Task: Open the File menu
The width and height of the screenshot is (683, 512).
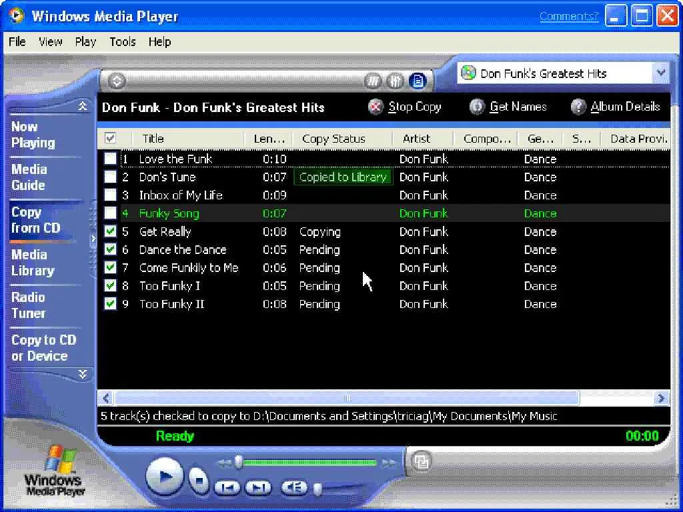Action: tap(17, 42)
